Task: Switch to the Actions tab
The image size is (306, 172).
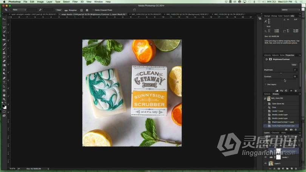Action: [267, 94]
